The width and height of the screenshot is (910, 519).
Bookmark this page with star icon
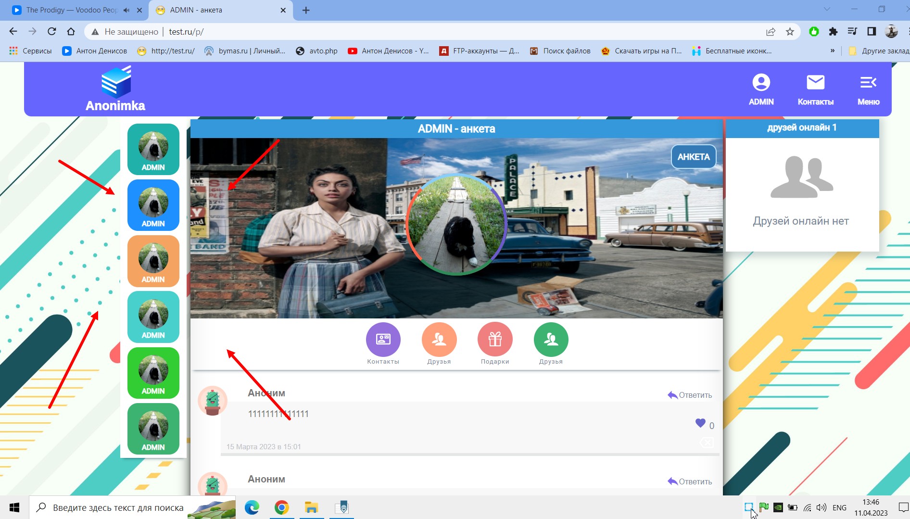[790, 32]
